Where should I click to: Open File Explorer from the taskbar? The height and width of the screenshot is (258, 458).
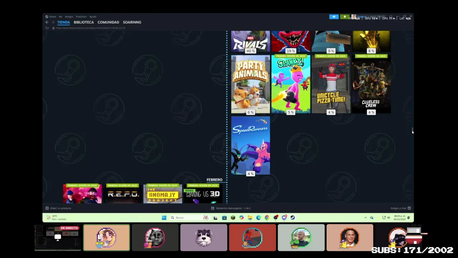[x=250, y=218]
